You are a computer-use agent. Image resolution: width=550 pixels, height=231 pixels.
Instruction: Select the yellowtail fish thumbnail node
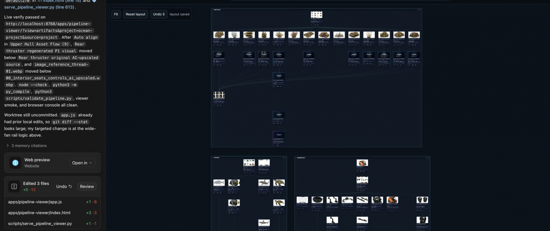point(219,183)
